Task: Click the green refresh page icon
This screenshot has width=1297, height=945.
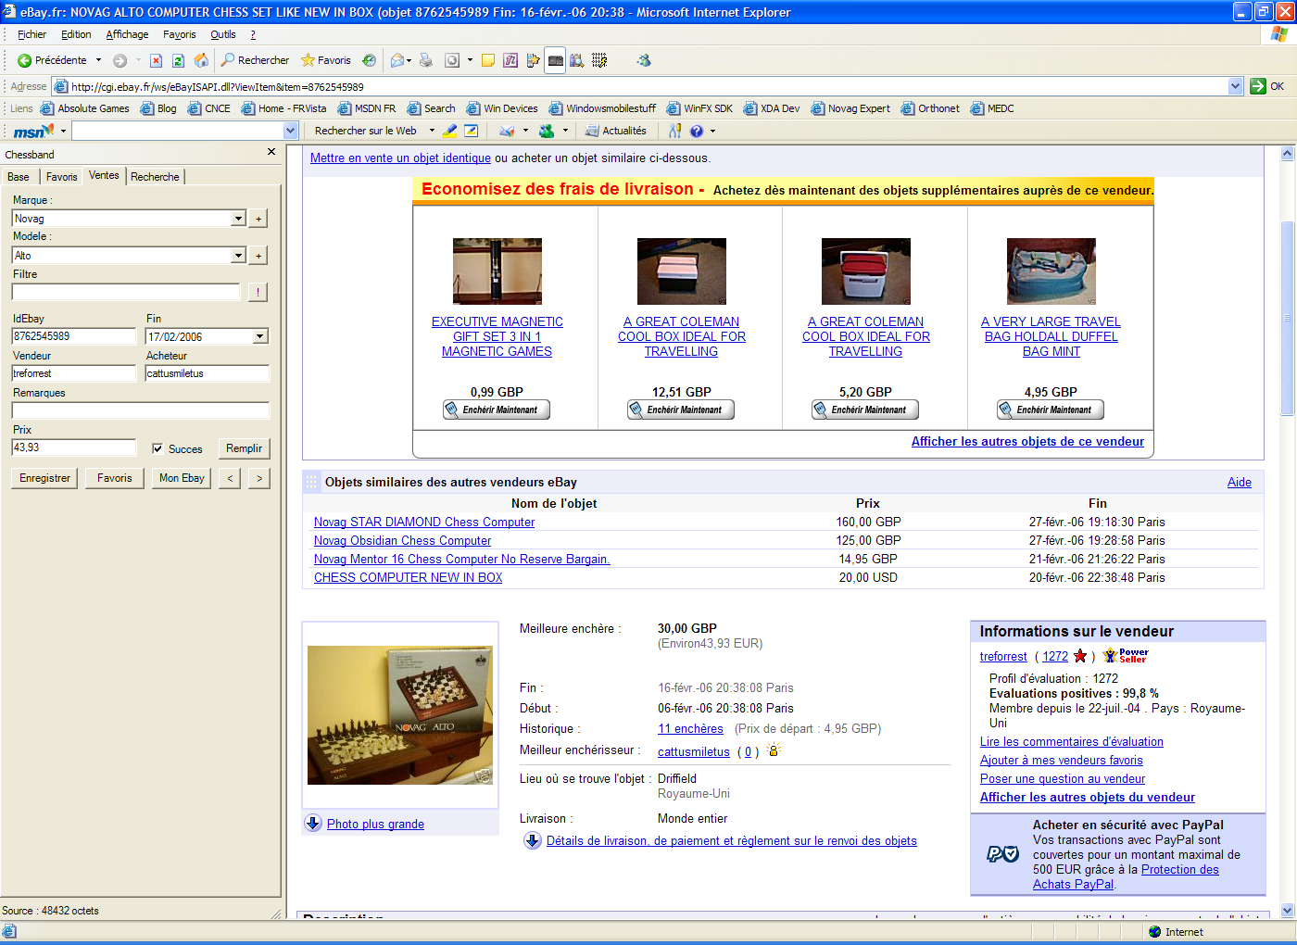Action: [178, 60]
